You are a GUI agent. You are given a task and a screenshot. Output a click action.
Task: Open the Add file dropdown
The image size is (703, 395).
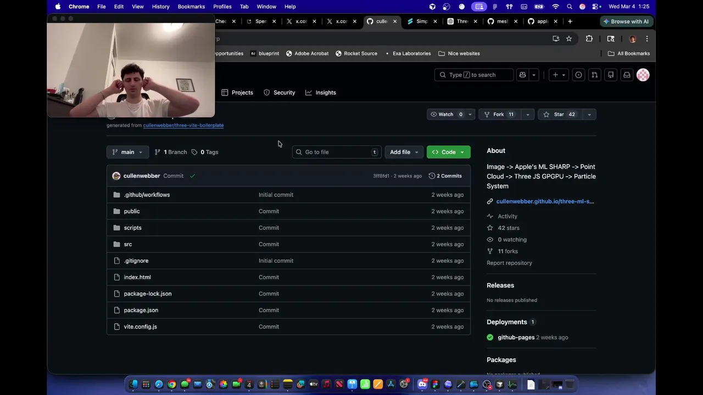[404, 152]
